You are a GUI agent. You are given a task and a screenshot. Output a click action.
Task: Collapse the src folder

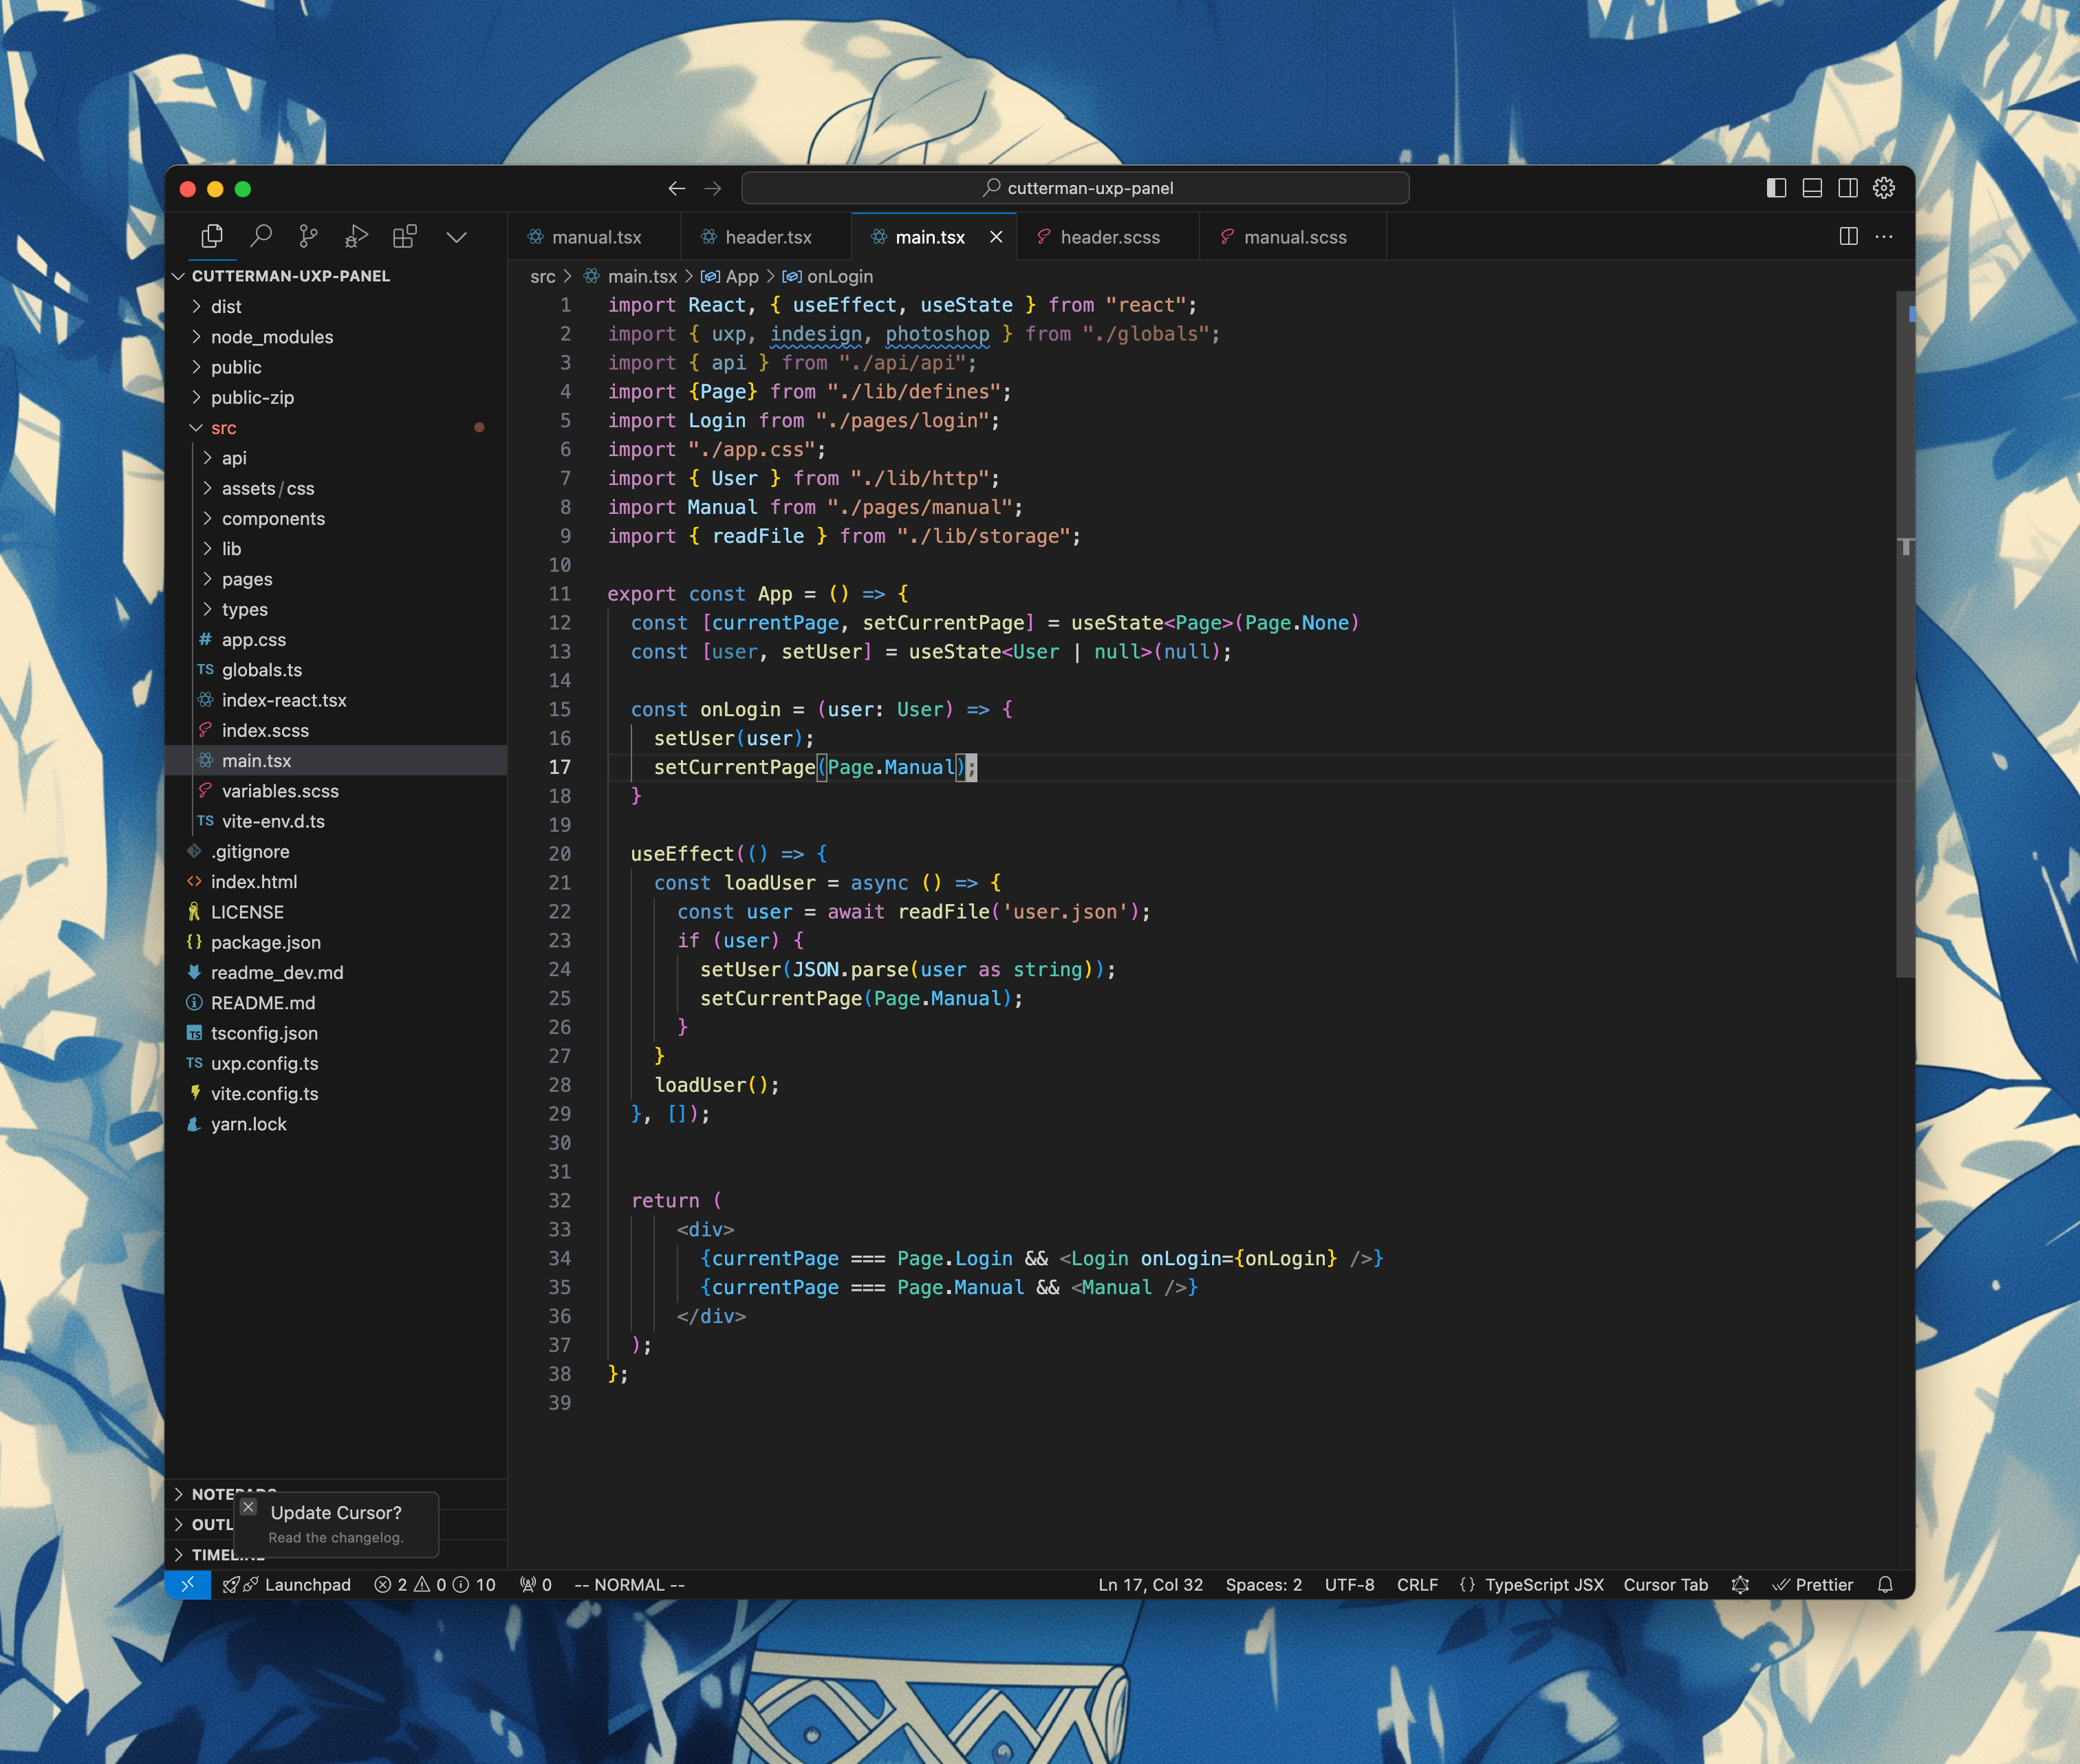pos(337,428)
